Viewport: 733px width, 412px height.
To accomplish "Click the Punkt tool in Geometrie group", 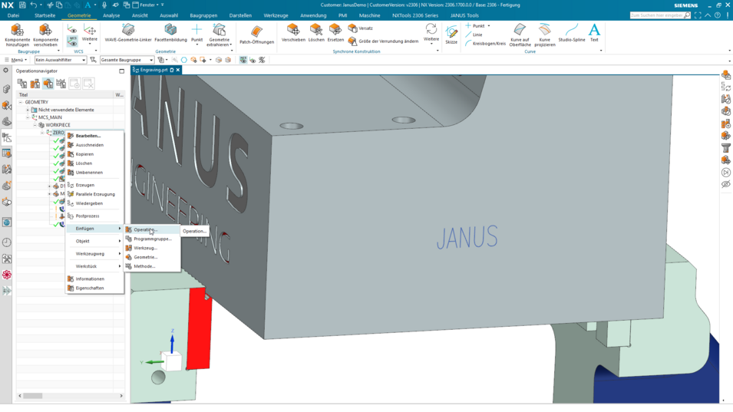I will [x=196, y=33].
